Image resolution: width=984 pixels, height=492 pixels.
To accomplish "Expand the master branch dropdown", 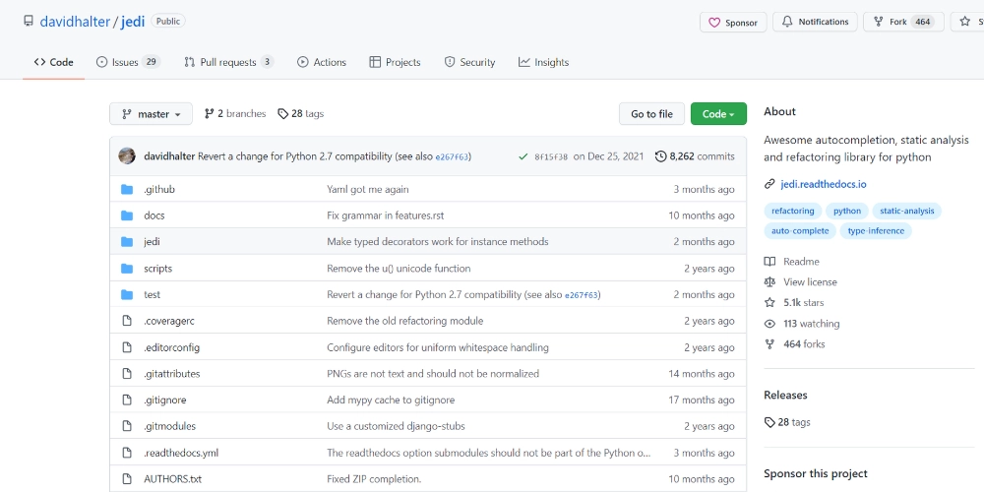I will pos(151,114).
